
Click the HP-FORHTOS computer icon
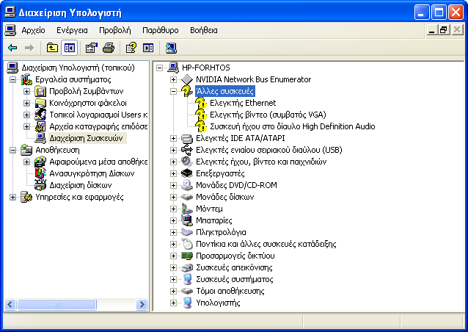[x=173, y=68]
